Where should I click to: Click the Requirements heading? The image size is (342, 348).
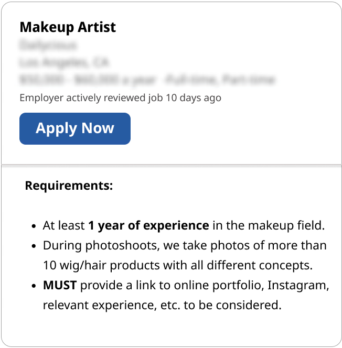(x=69, y=186)
